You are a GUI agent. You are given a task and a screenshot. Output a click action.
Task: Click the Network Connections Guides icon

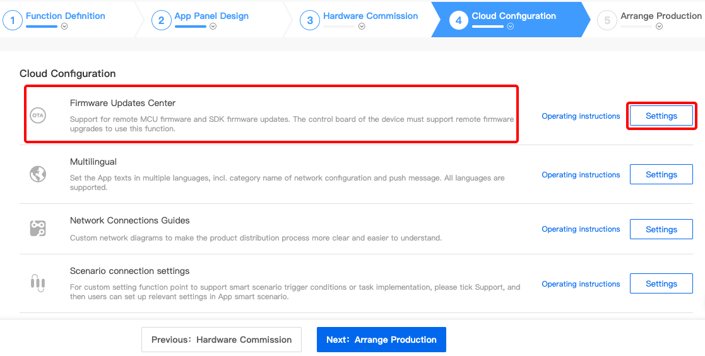click(x=38, y=228)
